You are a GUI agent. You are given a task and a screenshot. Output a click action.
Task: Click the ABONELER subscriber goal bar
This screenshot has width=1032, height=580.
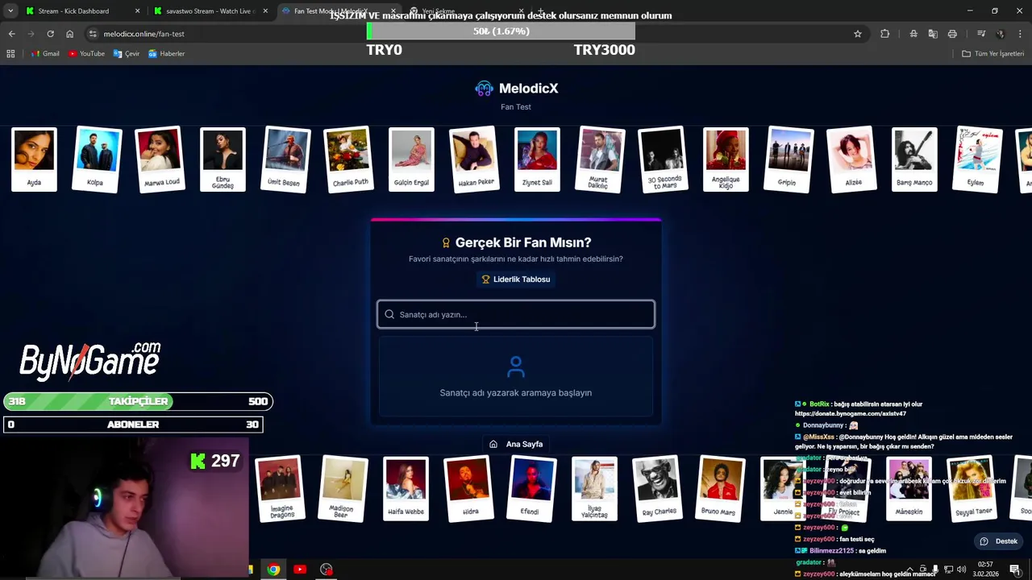[133, 425]
